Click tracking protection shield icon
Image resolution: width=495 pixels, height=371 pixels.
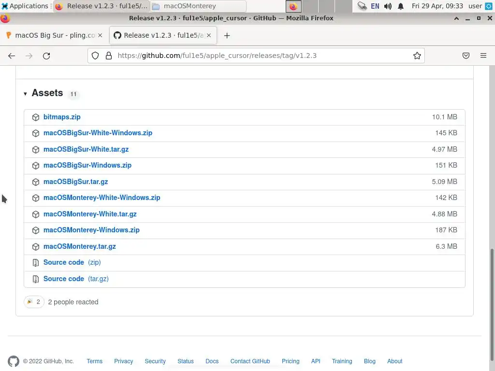[95, 56]
